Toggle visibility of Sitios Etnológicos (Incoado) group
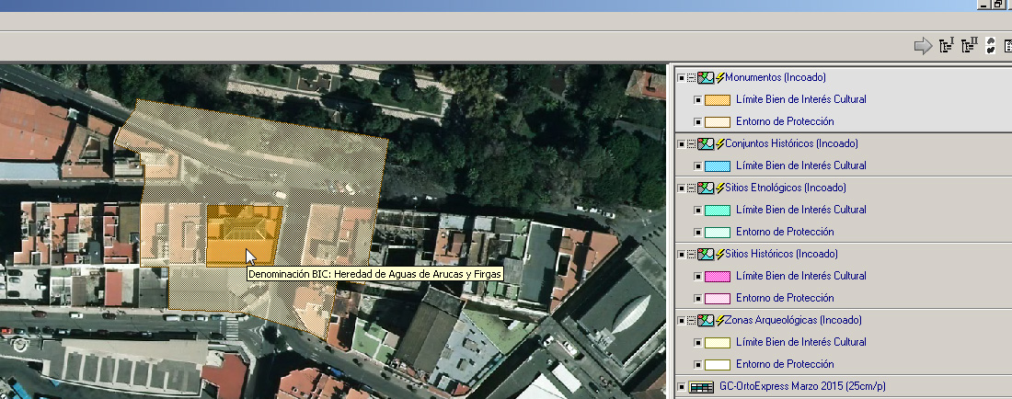 pos(681,188)
